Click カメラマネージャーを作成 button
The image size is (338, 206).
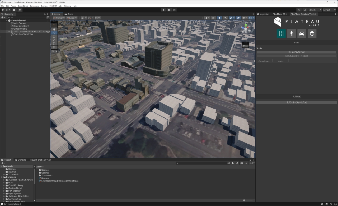(297, 102)
